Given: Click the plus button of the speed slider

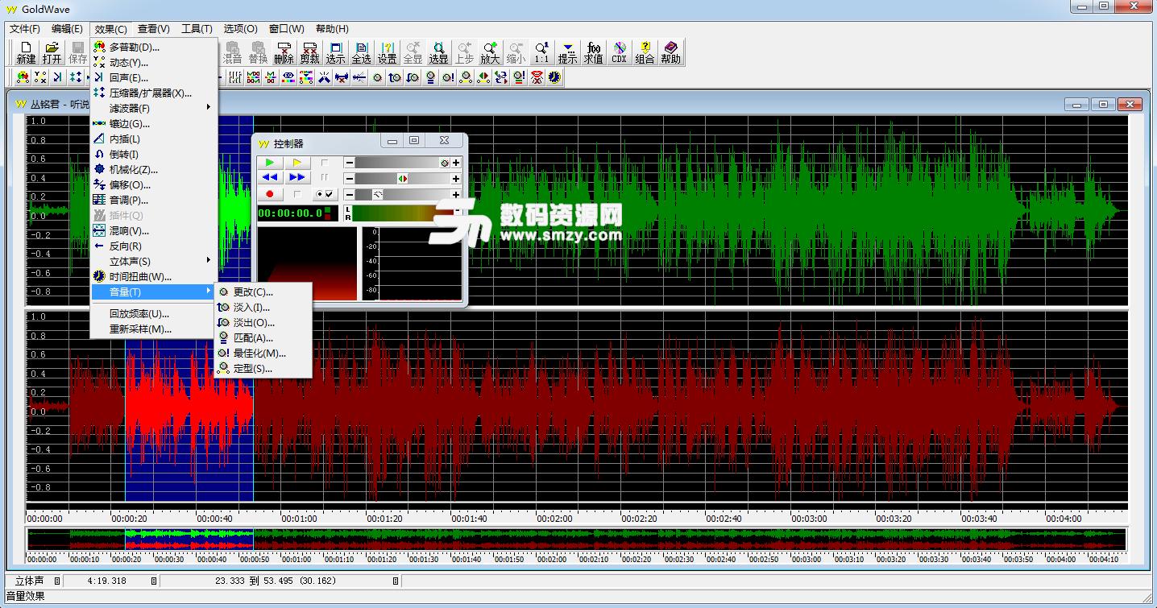Looking at the screenshot, I should pos(456,194).
